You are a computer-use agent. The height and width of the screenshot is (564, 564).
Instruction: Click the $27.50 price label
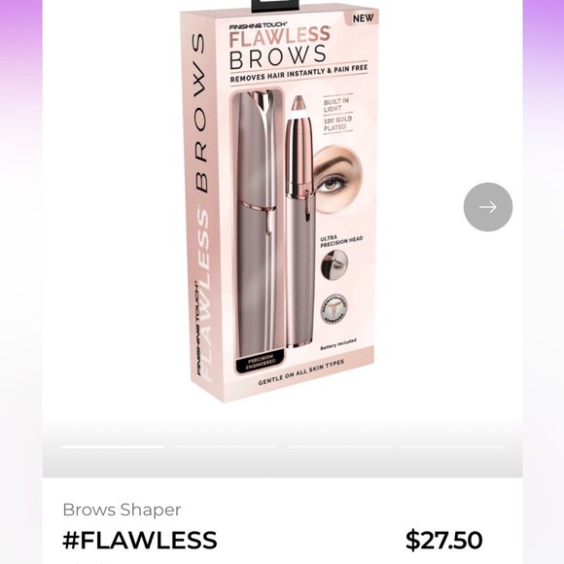tap(443, 540)
